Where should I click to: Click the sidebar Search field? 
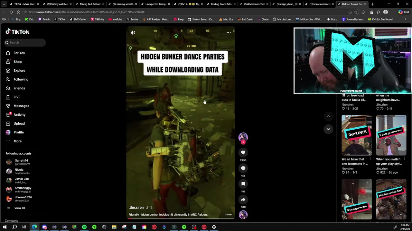click(25, 42)
